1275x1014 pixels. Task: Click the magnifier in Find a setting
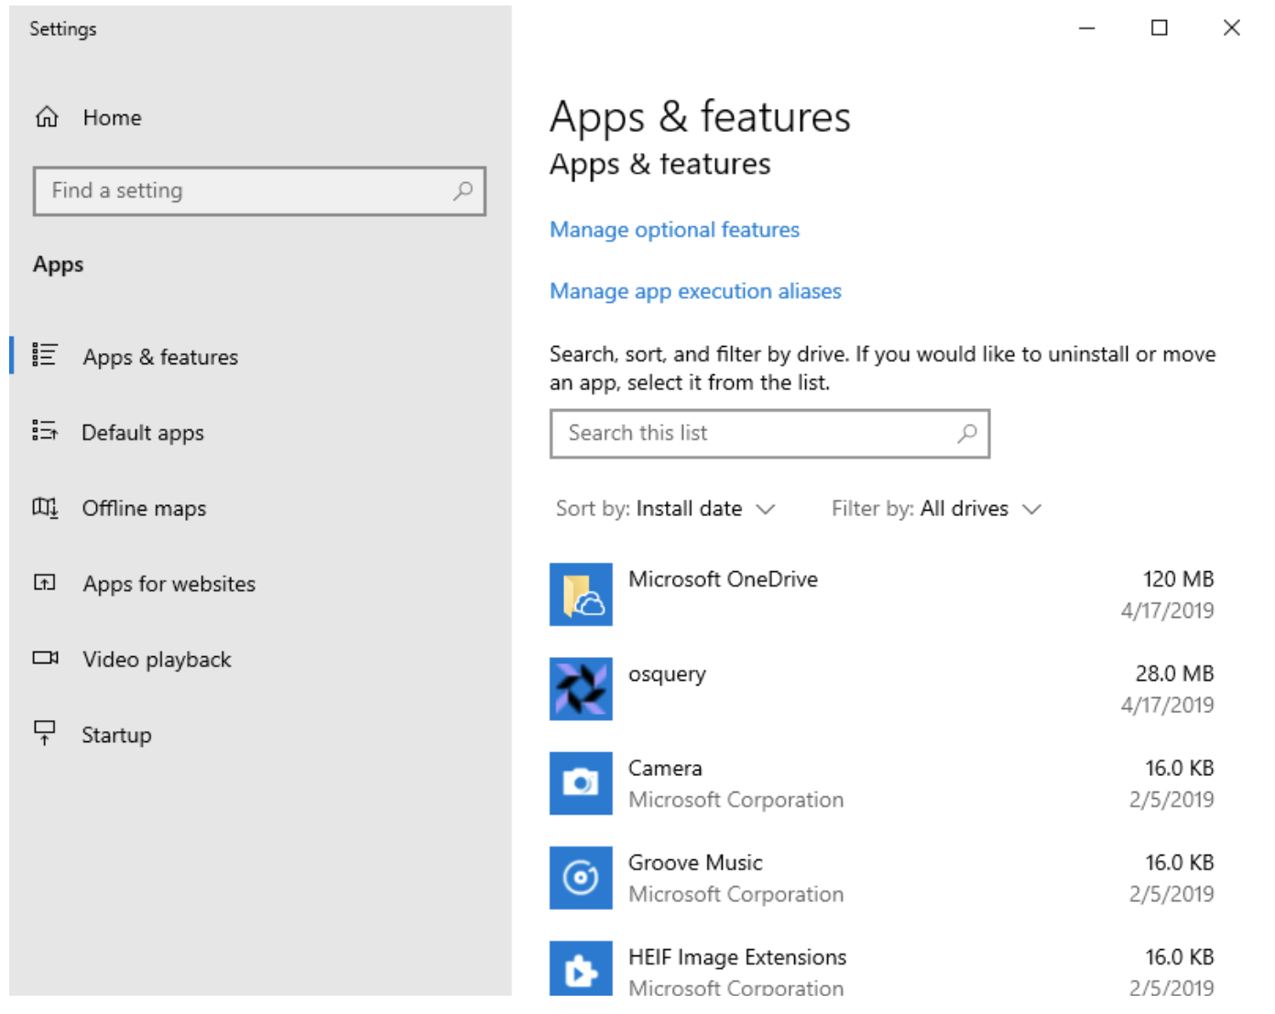[x=463, y=190]
